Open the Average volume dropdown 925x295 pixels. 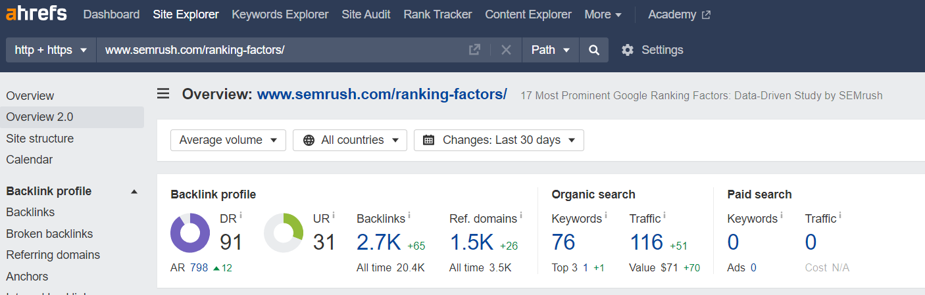click(x=228, y=140)
